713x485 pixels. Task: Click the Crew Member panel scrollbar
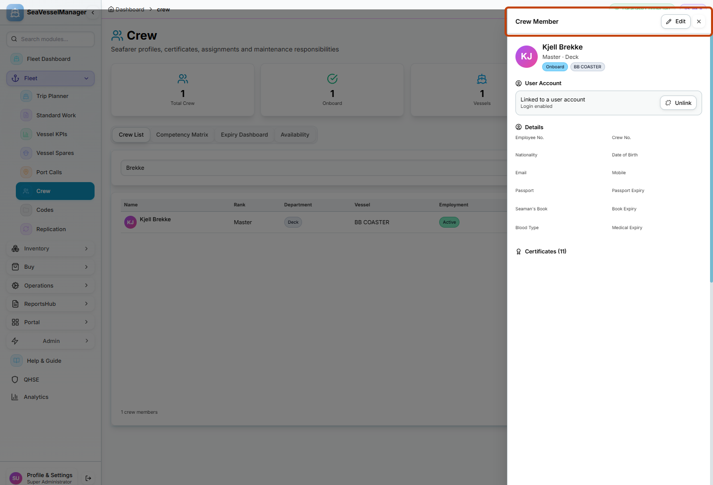[x=711, y=158]
